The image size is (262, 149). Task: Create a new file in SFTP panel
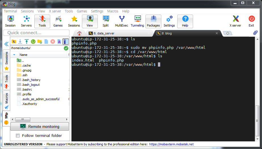pos(46,41)
